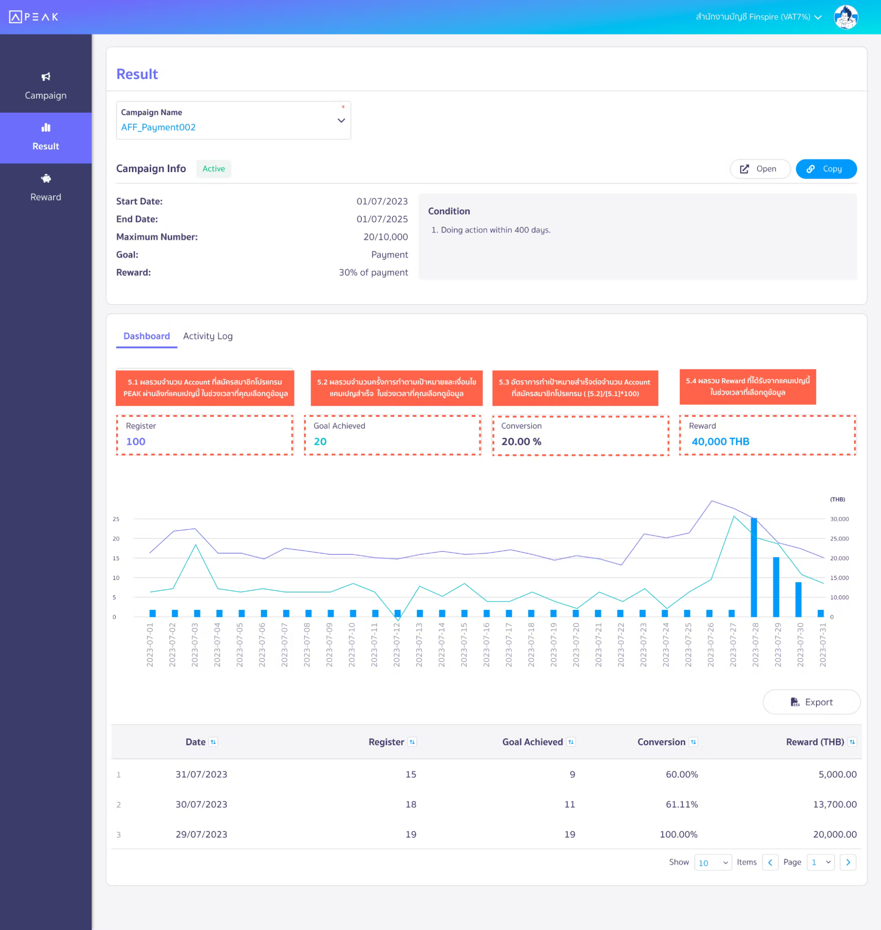Click the 13,700.00 reward cell
The height and width of the screenshot is (930, 881).
click(x=835, y=804)
